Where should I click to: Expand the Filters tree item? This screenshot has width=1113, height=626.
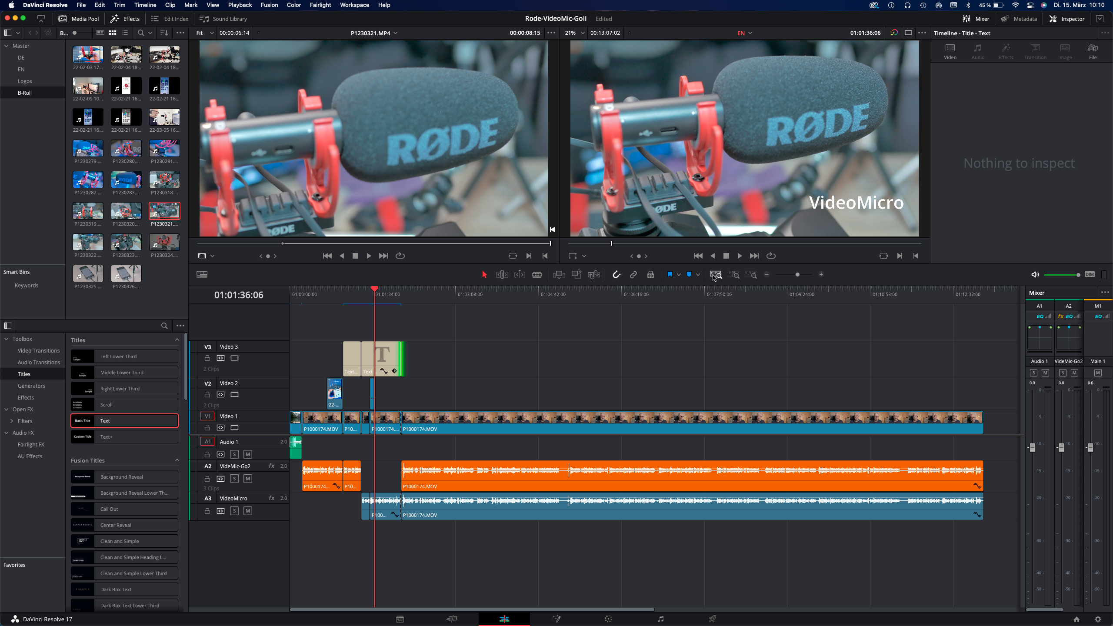click(12, 421)
